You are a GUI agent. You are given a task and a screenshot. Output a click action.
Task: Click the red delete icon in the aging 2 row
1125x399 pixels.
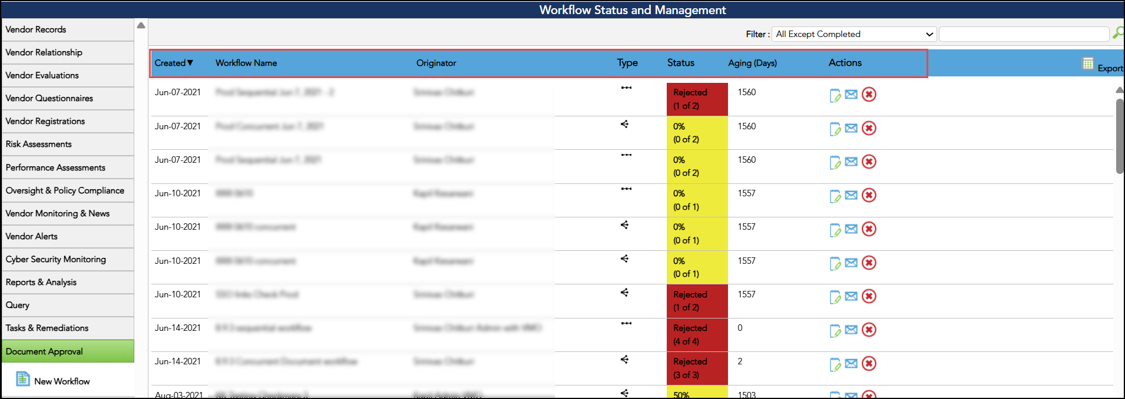pyautogui.click(x=869, y=364)
